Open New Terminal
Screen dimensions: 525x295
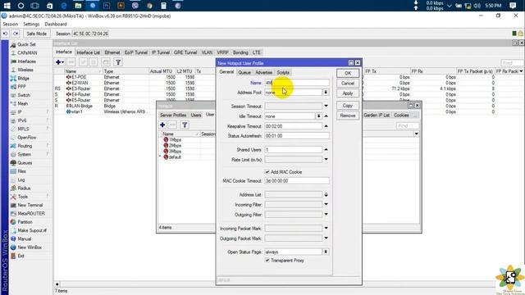pyautogui.click(x=30, y=205)
